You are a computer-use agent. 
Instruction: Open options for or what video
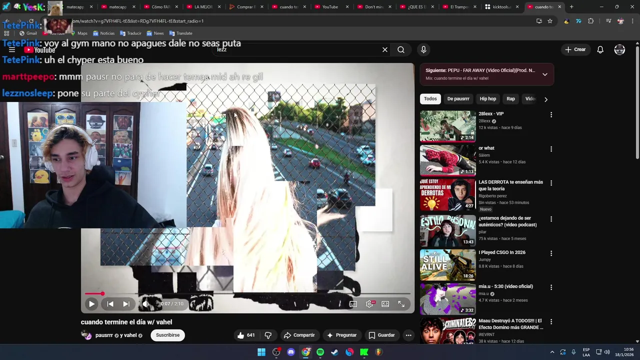coord(551,149)
